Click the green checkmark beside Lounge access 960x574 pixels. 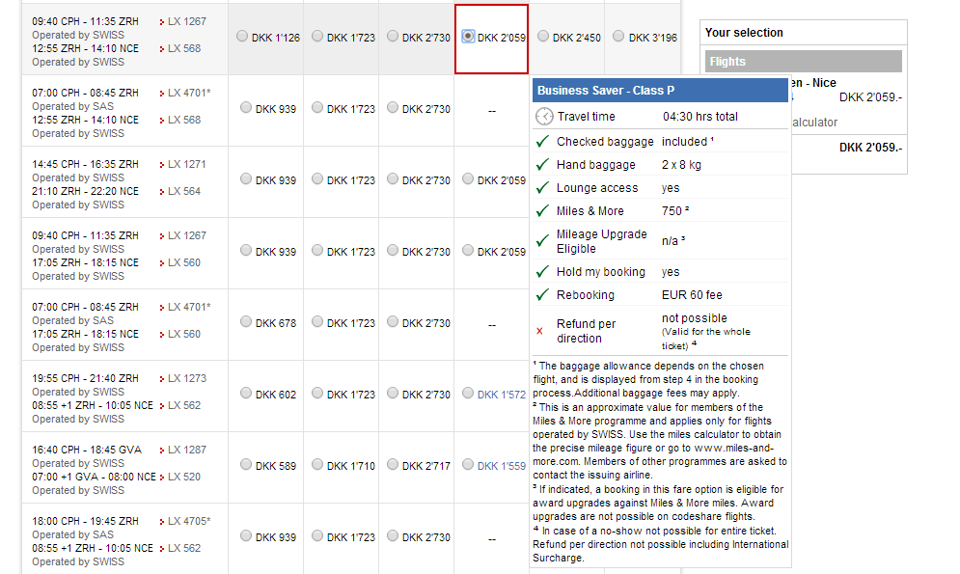[x=543, y=188]
